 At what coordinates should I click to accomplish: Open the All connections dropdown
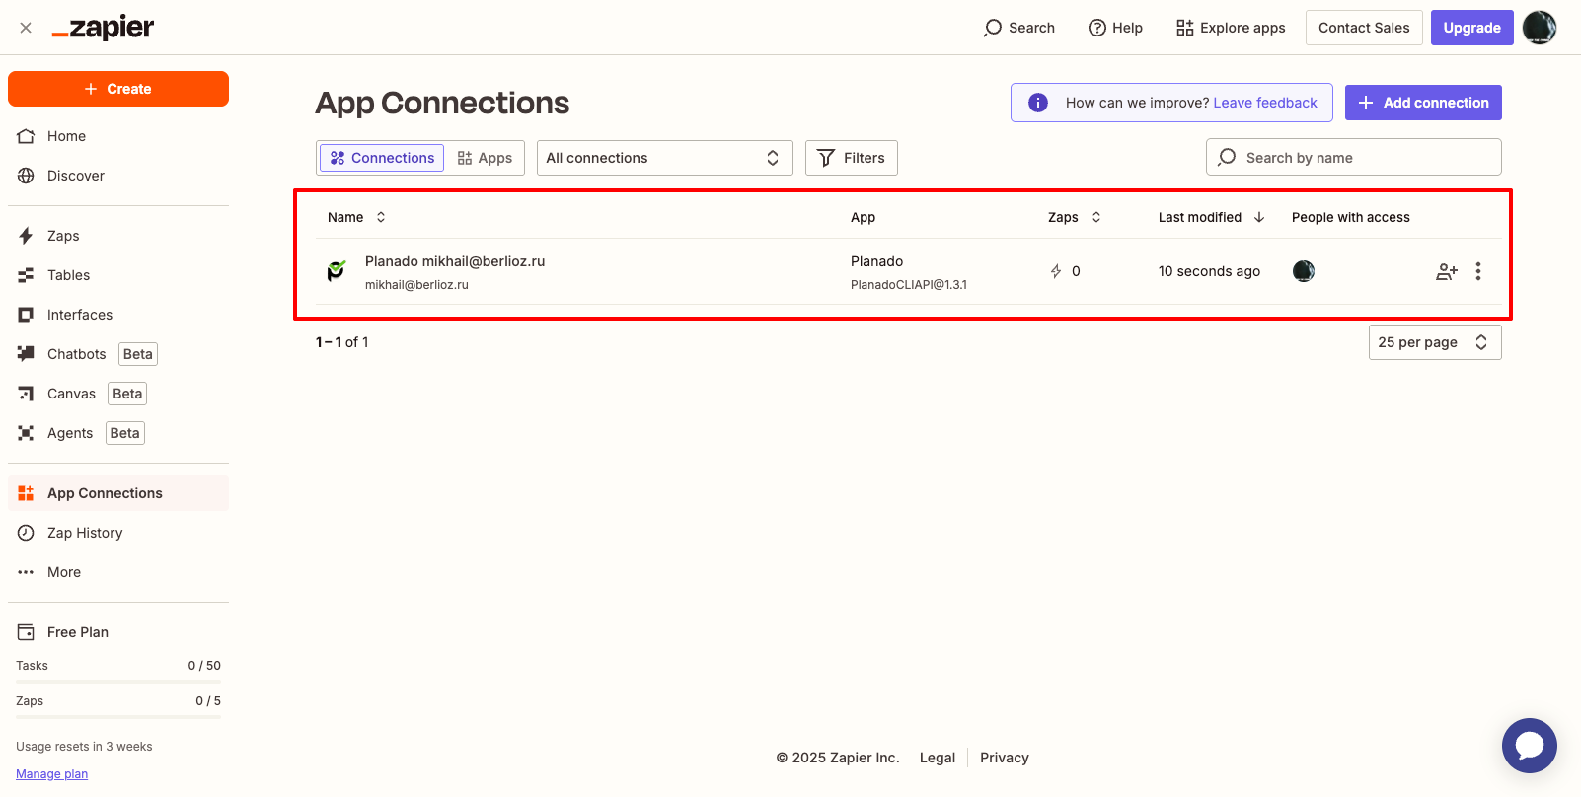pyautogui.click(x=665, y=158)
